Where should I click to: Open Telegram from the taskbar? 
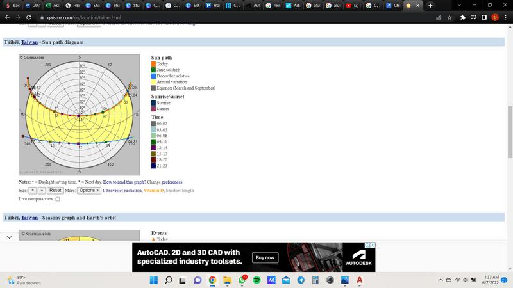[301, 280]
